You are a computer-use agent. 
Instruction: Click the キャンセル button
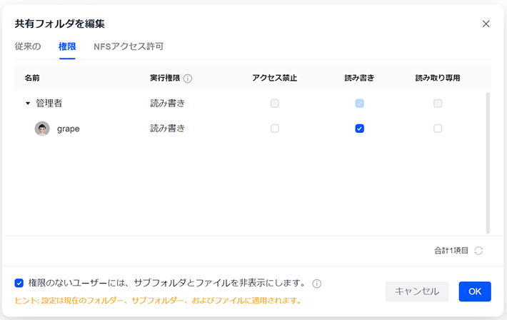[417, 291]
